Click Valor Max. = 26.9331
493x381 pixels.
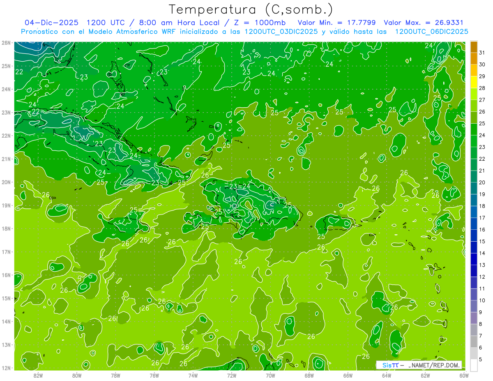(x=424, y=23)
